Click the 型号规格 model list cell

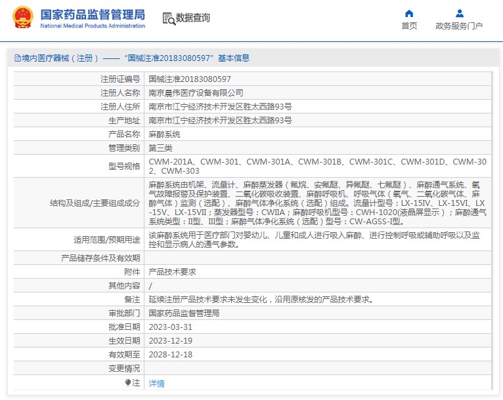(317, 166)
